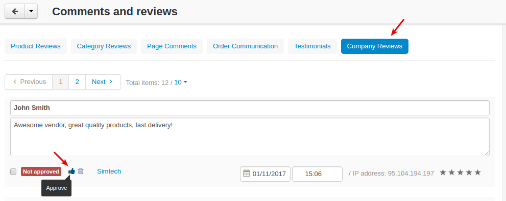Click the fifth rating star
The height and width of the screenshot is (201, 506).
point(477,173)
